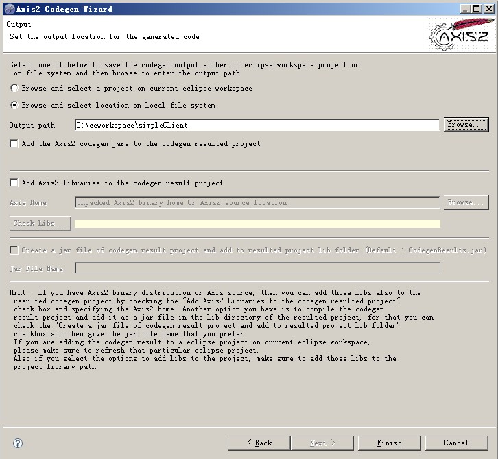The height and width of the screenshot is (459, 498).
Task: Click the Axis2 Codegen Wizard title icon
Action: pyautogui.click(x=10, y=9)
